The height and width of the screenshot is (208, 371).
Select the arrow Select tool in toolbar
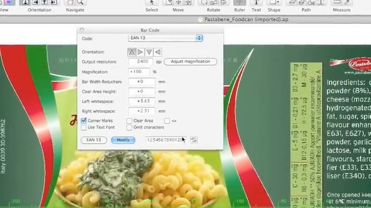point(151,2)
